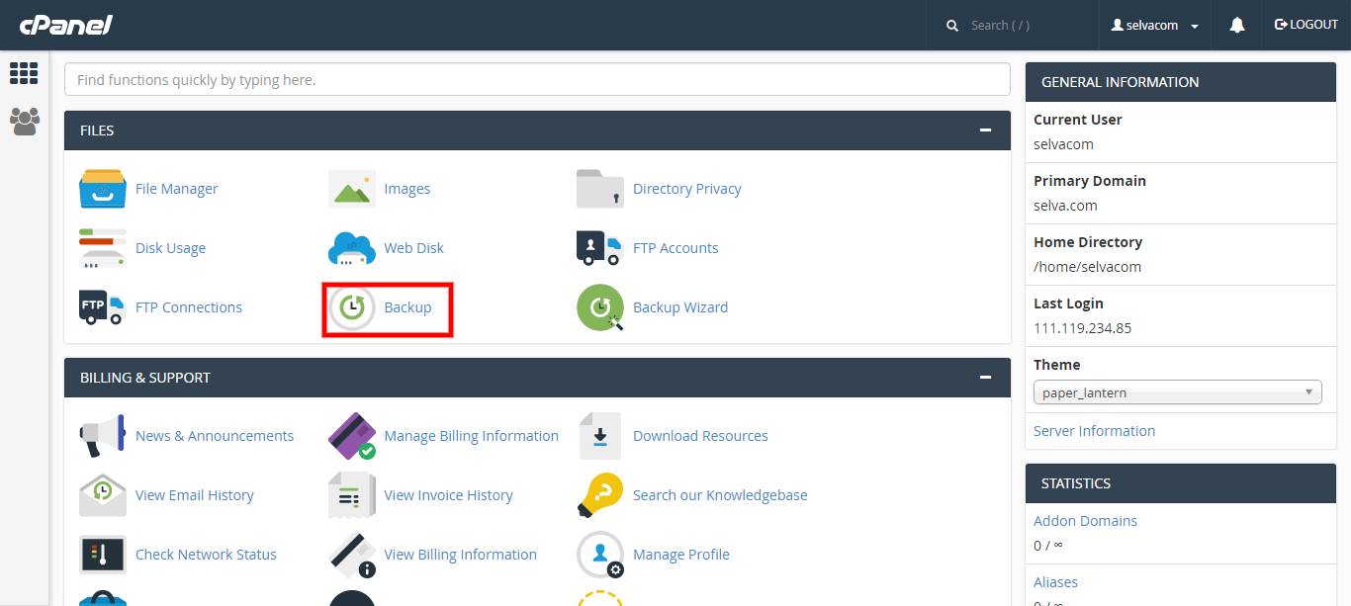
Task: Open the Home grid icon in sidebar
Action: pyautogui.click(x=24, y=73)
